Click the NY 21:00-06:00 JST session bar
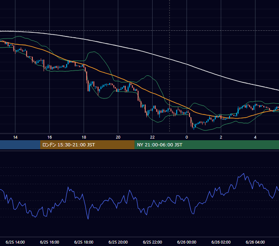The width and height of the screenshot is (279, 246). pos(206,145)
